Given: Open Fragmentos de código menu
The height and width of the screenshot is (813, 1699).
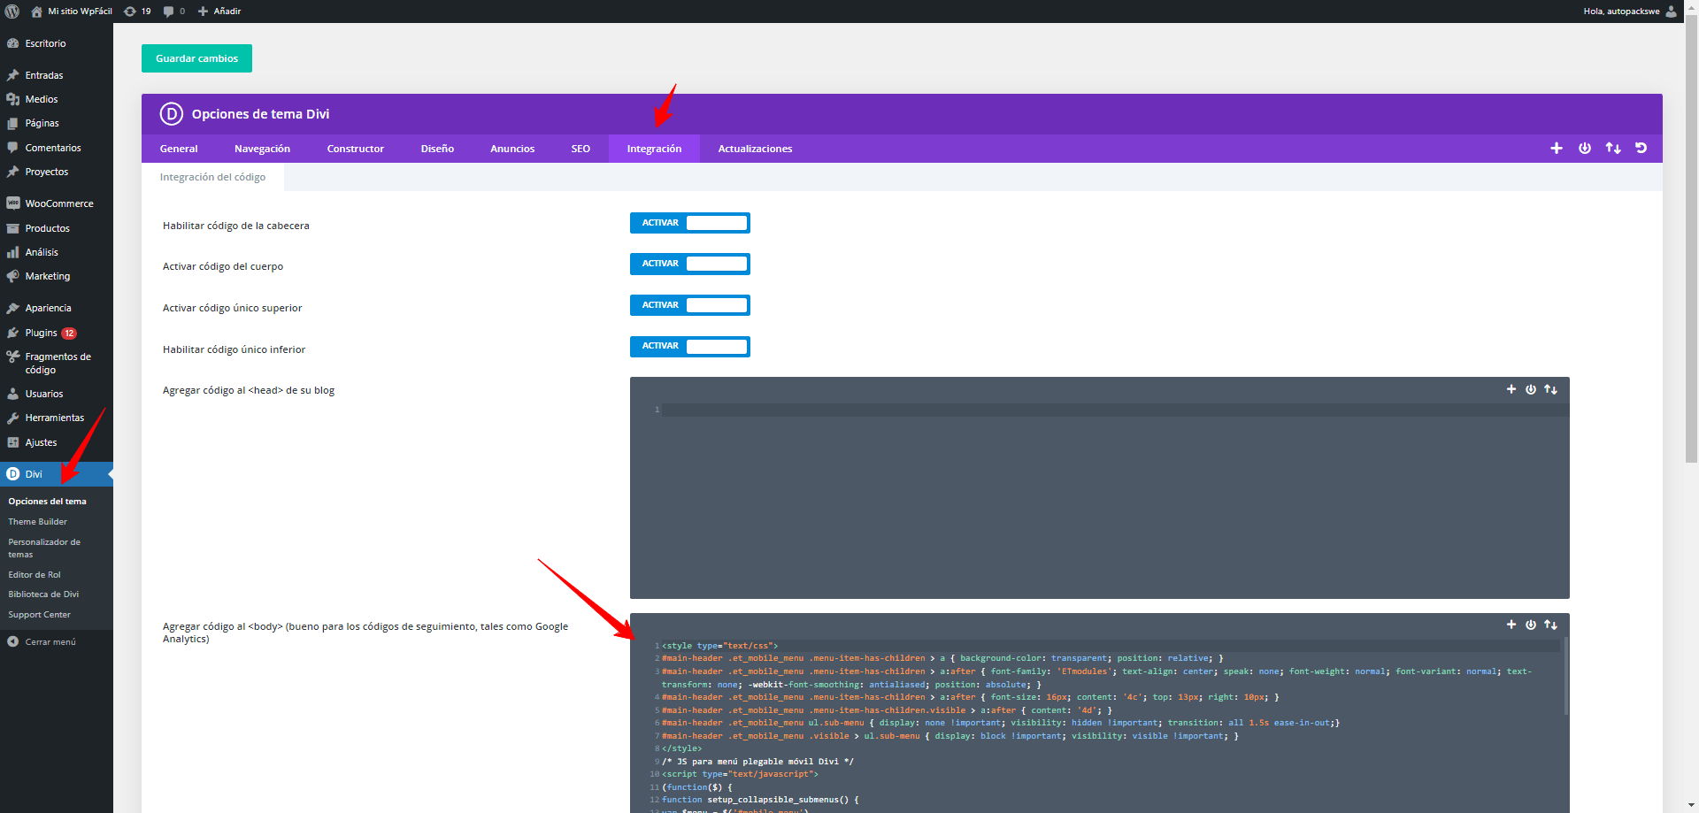Looking at the screenshot, I should 57,363.
